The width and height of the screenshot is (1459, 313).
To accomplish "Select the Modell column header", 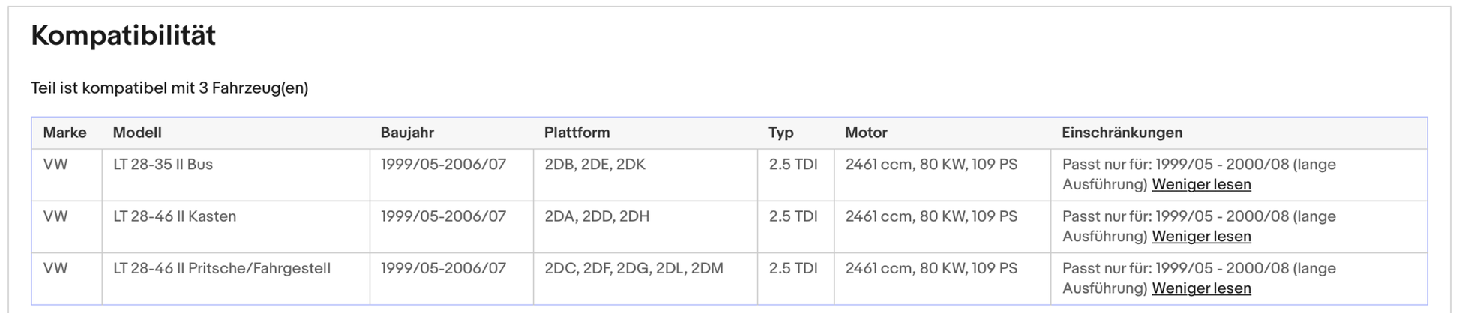I will pyautogui.click(x=137, y=133).
